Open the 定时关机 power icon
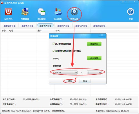This screenshot has width=139, height=114. click(8, 12)
